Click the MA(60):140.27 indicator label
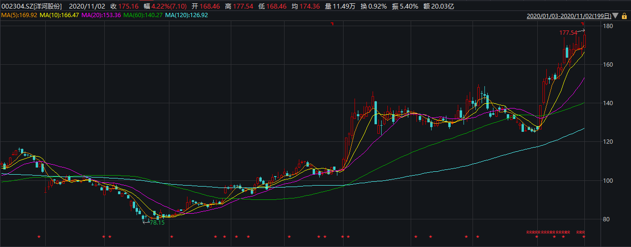 pos(143,15)
